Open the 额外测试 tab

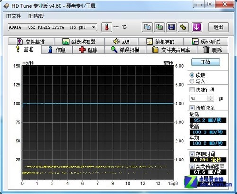click(x=206, y=42)
